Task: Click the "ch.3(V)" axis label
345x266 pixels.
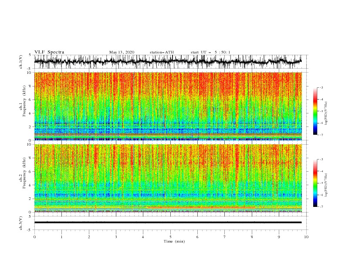Action: (x=21, y=223)
